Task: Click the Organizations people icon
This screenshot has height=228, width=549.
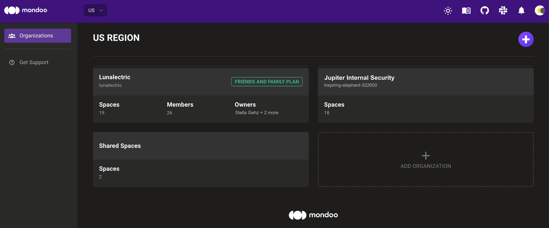Action: 12,36
